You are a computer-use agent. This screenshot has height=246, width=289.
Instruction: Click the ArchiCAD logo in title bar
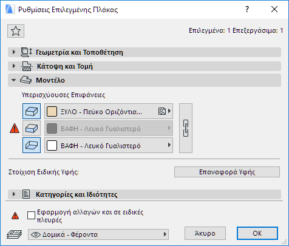(10, 10)
